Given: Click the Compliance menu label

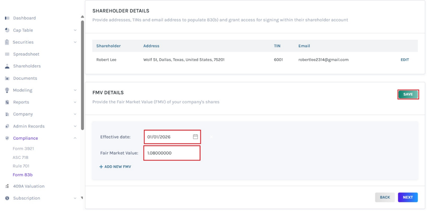Looking at the screenshot, I should (25, 138).
